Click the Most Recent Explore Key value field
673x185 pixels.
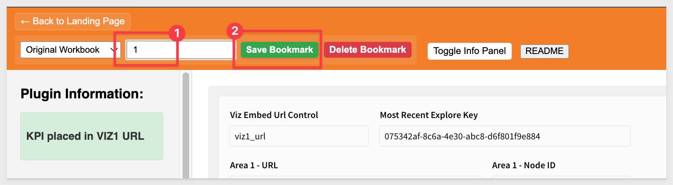[x=504, y=136]
